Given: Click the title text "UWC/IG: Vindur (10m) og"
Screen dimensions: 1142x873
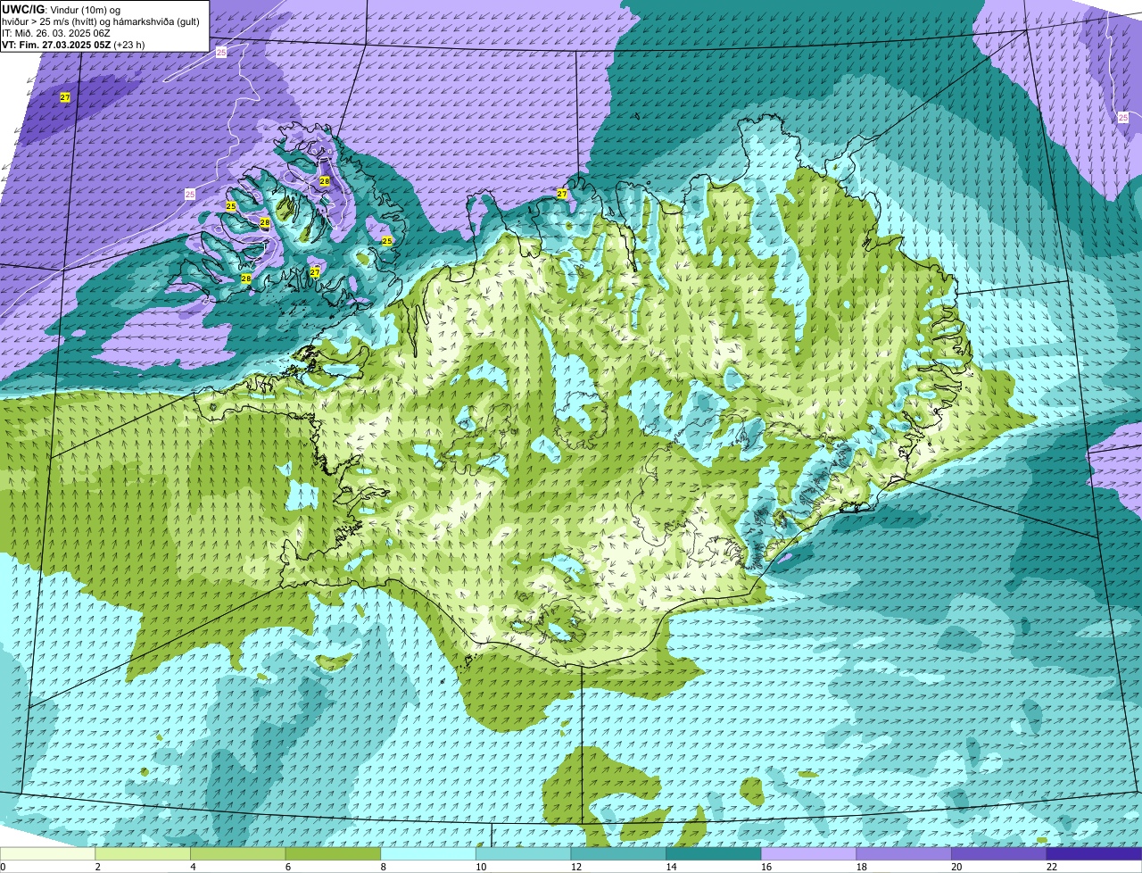Looking at the screenshot, I should click(x=60, y=9).
